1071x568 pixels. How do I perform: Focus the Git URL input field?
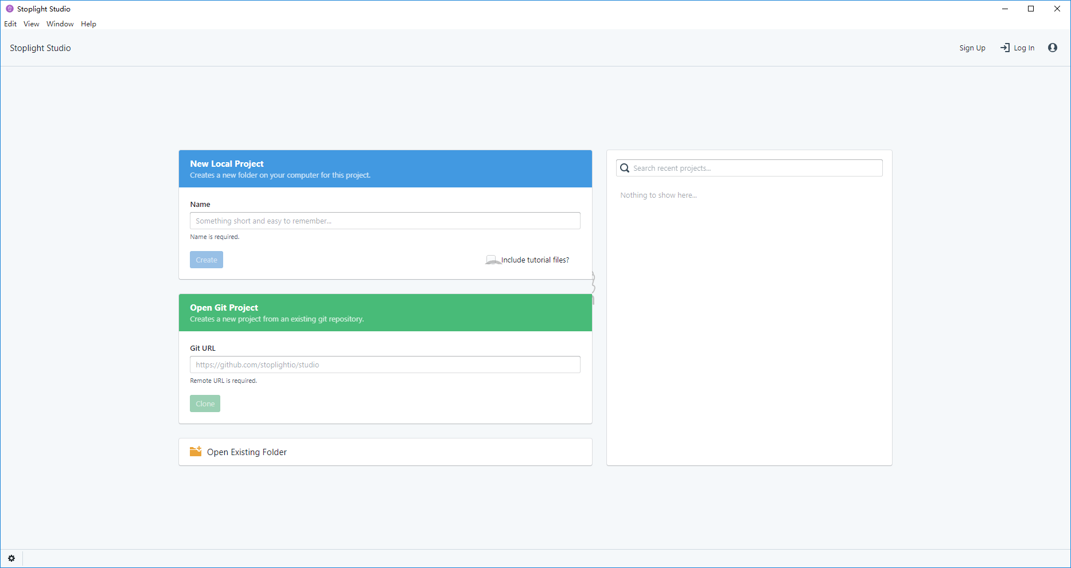pyautogui.click(x=385, y=365)
